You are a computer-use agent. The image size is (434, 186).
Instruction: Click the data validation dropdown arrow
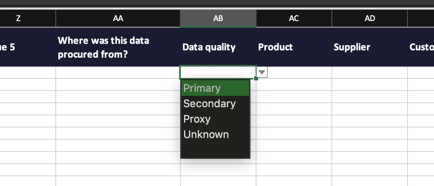tap(262, 73)
